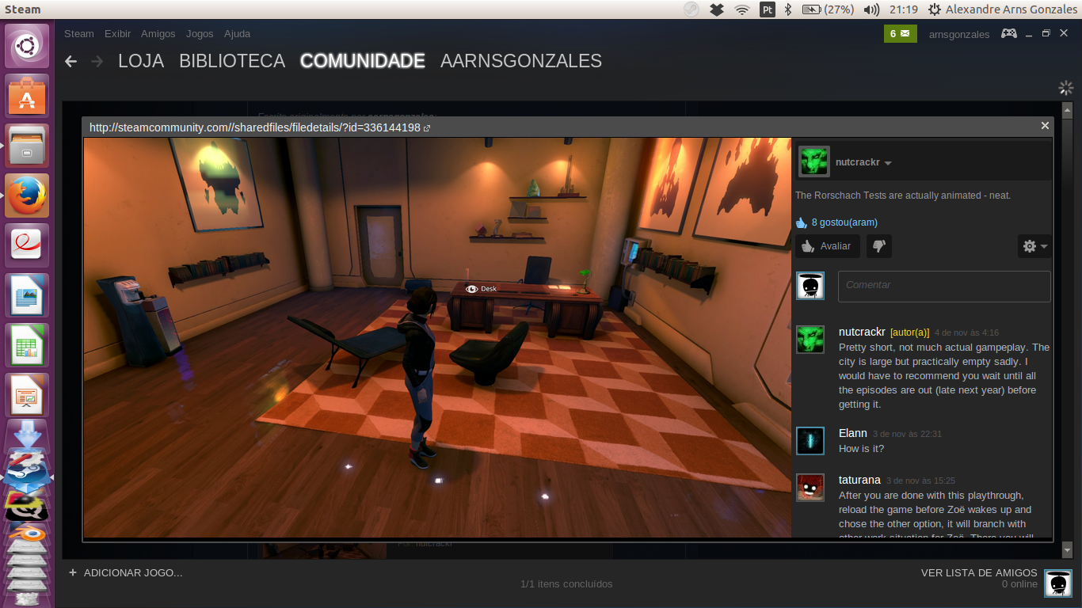This screenshot has height=608, width=1082.
Task: Click the thumbs-down dislike icon
Action: (878, 246)
